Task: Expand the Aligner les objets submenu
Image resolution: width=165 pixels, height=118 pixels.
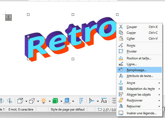Action: click(139, 95)
